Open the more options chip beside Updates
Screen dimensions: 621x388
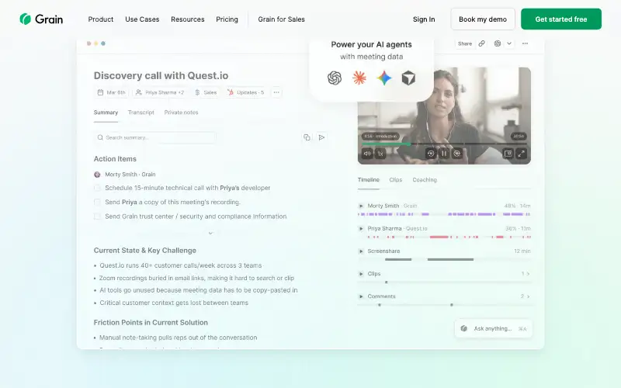[x=276, y=92]
